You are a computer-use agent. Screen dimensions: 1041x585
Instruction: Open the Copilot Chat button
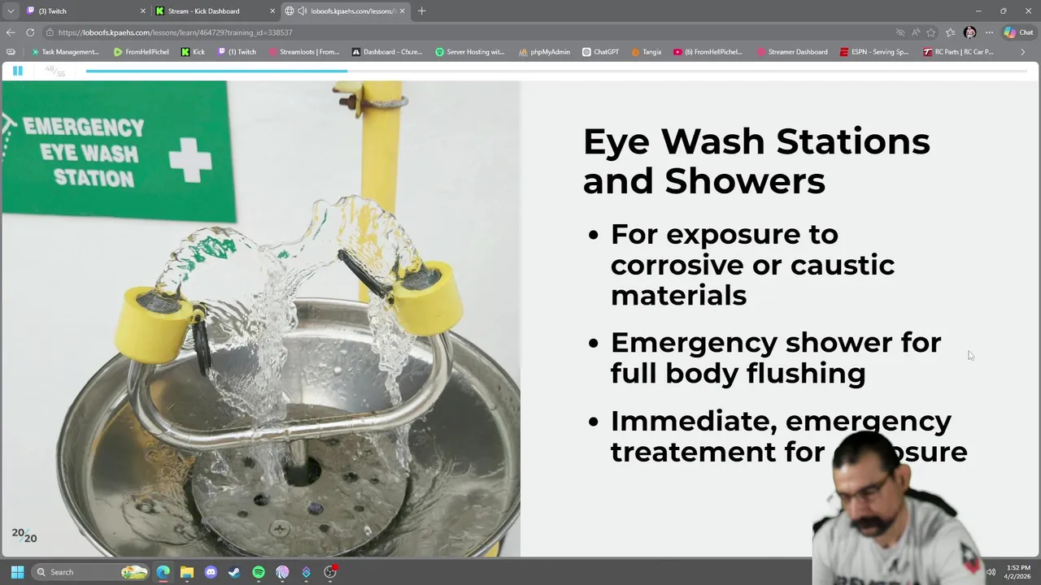pos(1018,32)
